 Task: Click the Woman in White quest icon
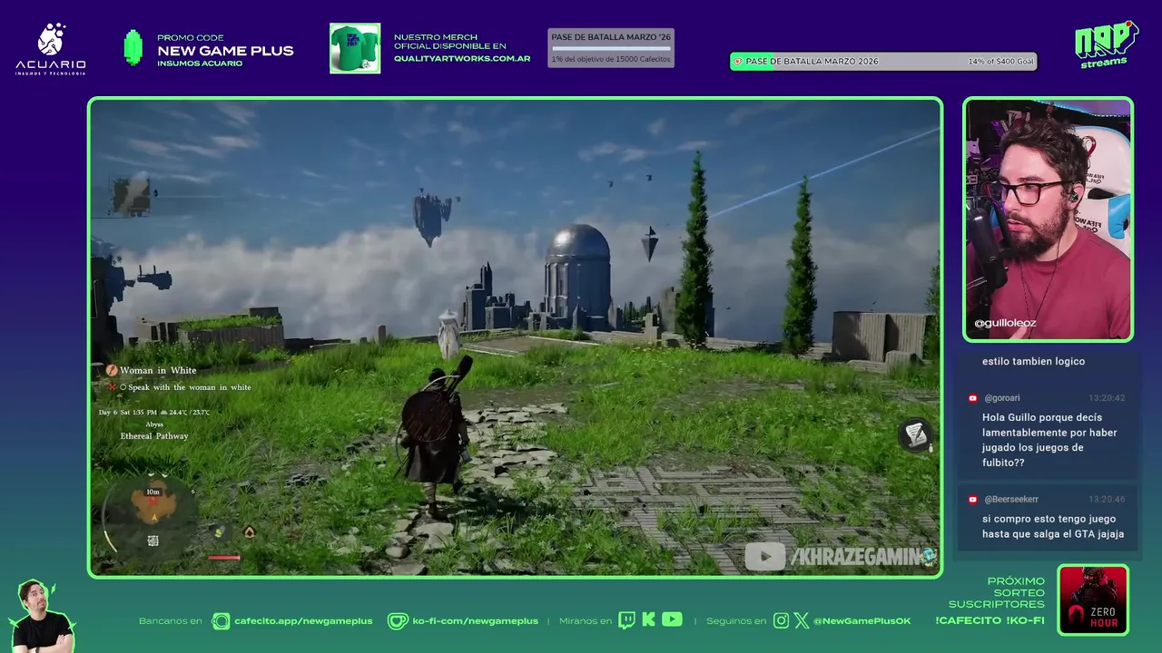point(112,370)
